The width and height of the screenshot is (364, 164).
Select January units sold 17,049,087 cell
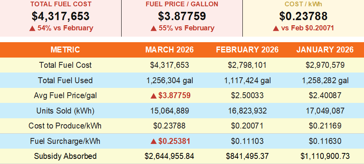(x=325, y=111)
